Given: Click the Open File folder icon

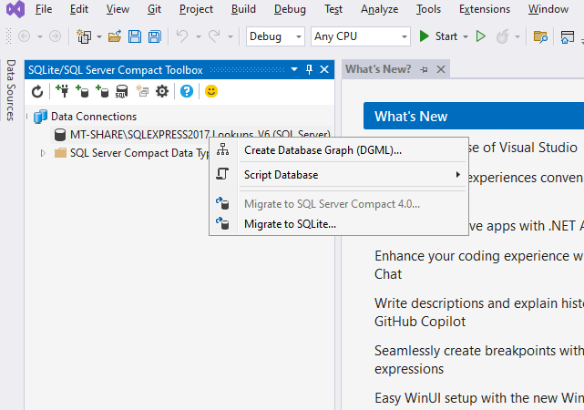Looking at the screenshot, I should [115, 36].
